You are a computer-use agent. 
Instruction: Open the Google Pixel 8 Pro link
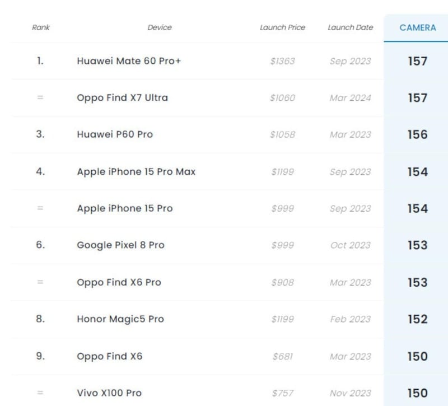coord(120,245)
